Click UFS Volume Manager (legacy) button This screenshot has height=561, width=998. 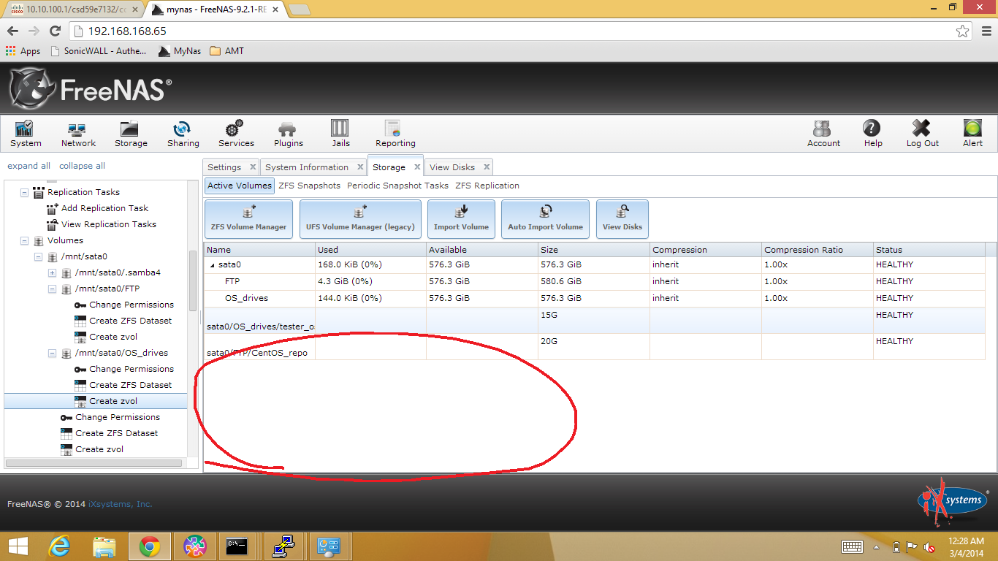pos(360,219)
